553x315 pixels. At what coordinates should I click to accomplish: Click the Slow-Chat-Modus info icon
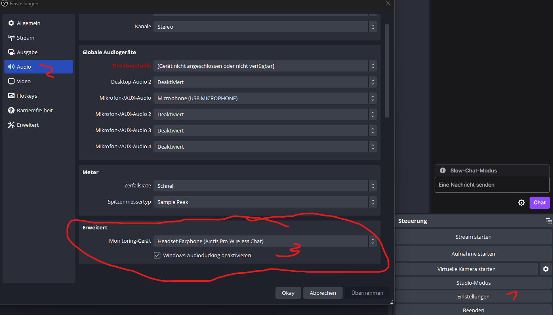tap(443, 170)
